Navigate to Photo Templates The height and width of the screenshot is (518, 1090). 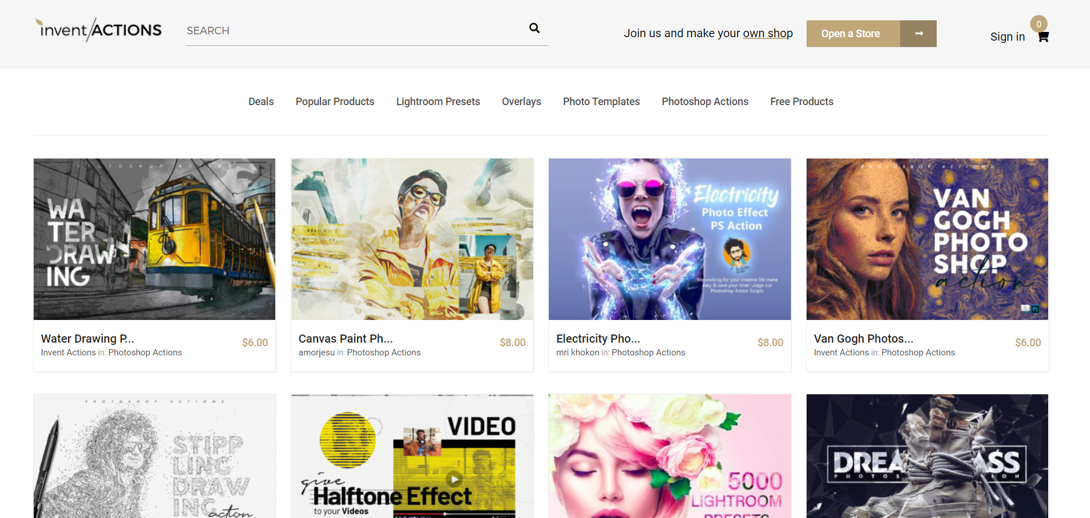click(x=601, y=102)
